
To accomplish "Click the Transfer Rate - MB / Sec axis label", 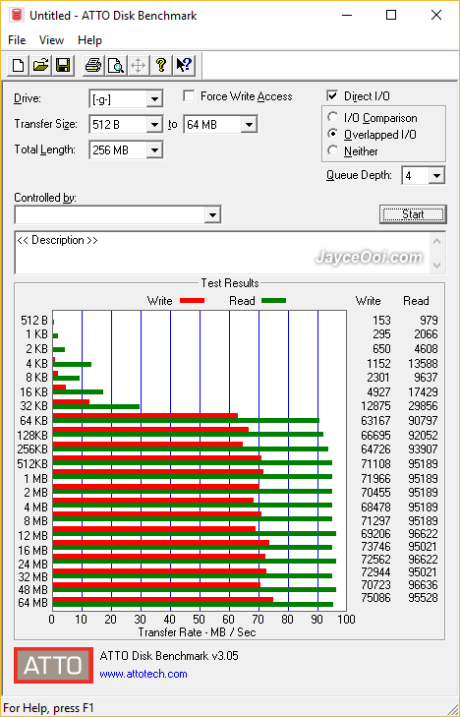I will (197, 632).
